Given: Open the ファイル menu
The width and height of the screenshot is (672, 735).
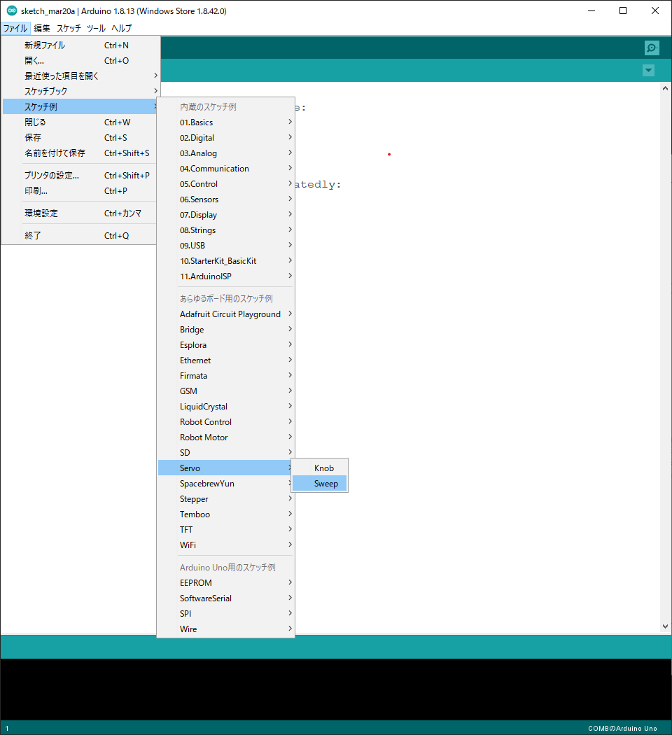Looking at the screenshot, I should 15,28.
